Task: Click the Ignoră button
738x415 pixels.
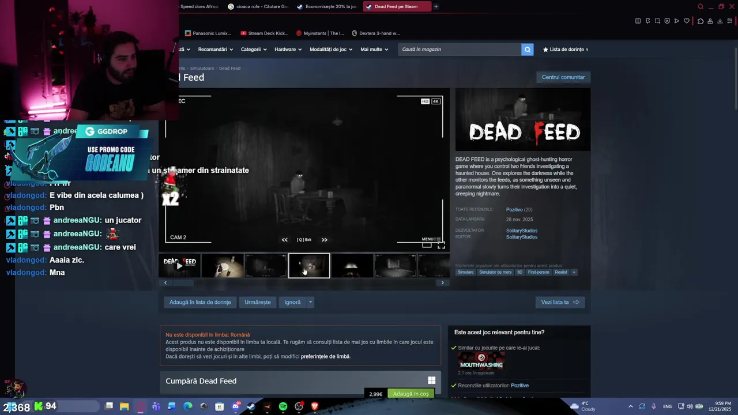Action: point(292,302)
